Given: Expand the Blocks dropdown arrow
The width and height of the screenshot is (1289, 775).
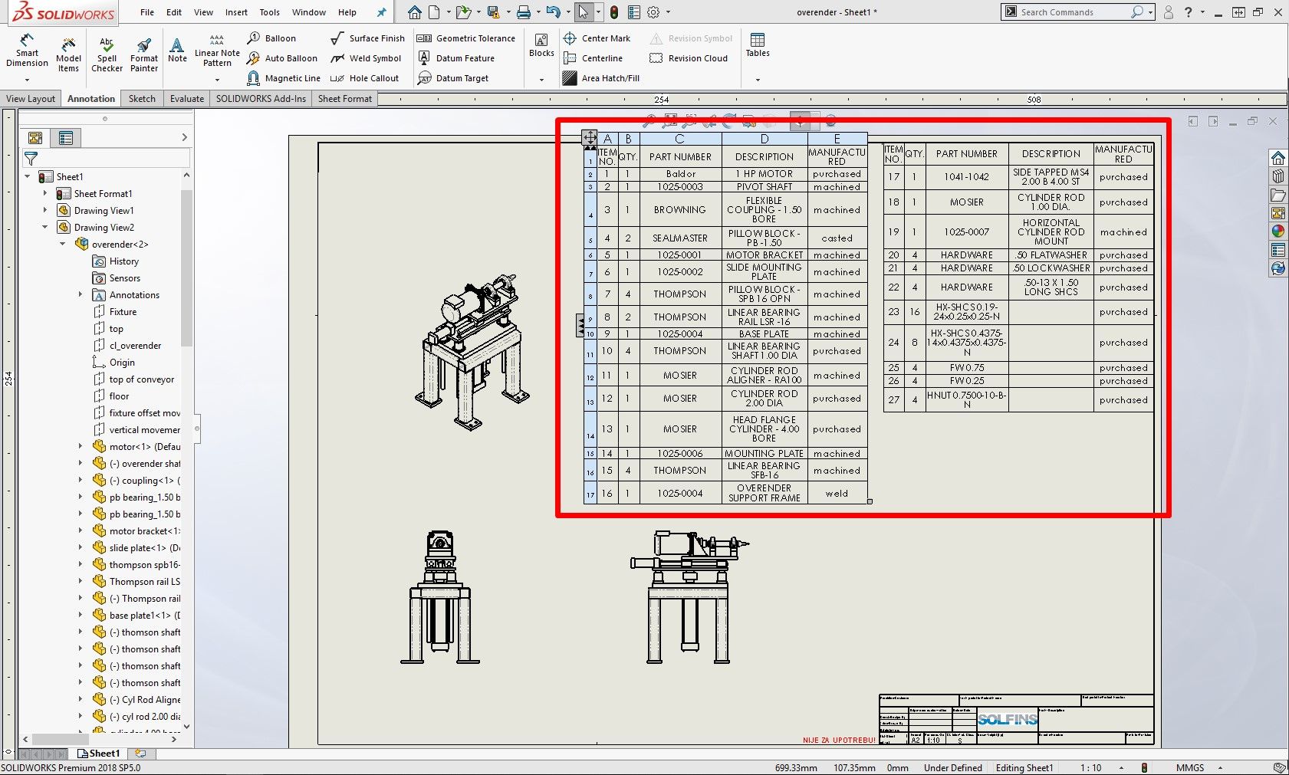Looking at the screenshot, I should (541, 80).
